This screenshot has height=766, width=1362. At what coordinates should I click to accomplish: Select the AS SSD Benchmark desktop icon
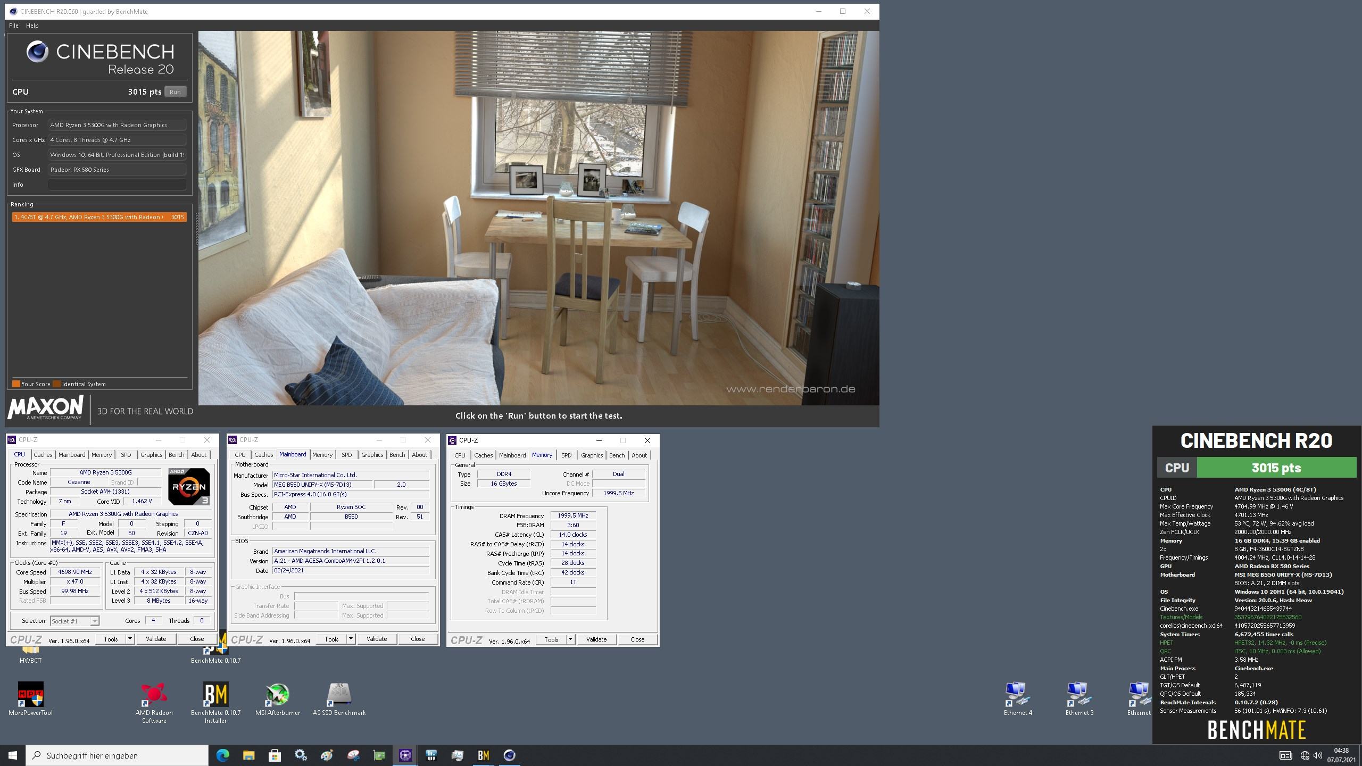(x=339, y=699)
